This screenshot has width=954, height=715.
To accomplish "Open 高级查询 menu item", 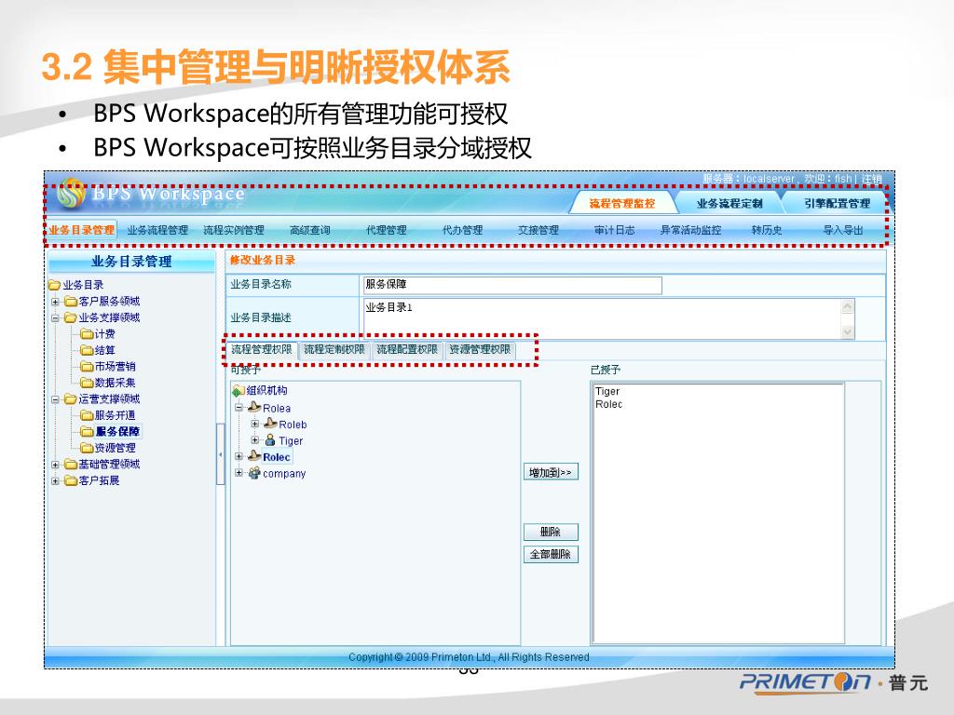I will point(309,230).
